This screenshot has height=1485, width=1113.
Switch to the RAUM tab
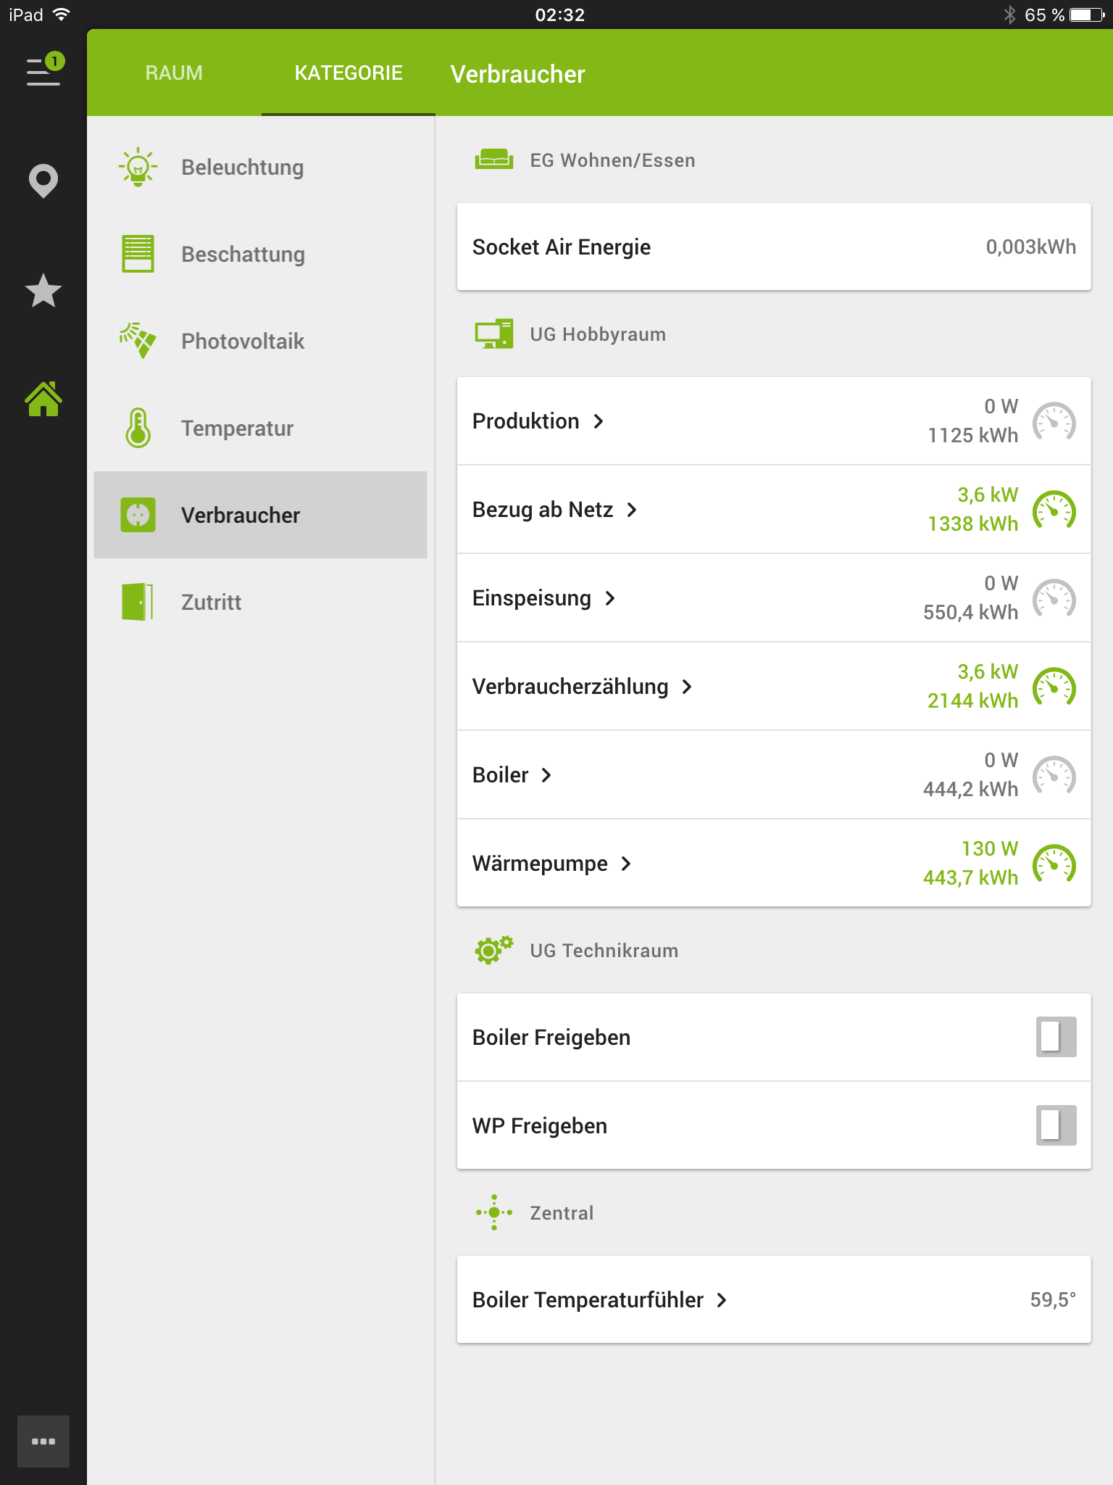click(x=174, y=73)
